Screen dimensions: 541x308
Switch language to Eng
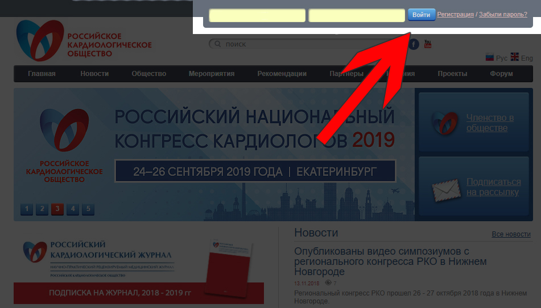pyautogui.click(x=527, y=58)
